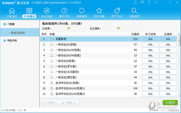The width and height of the screenshot is (181, 113).
Task: Click question count 94 cell
Action: pos(135,50)
